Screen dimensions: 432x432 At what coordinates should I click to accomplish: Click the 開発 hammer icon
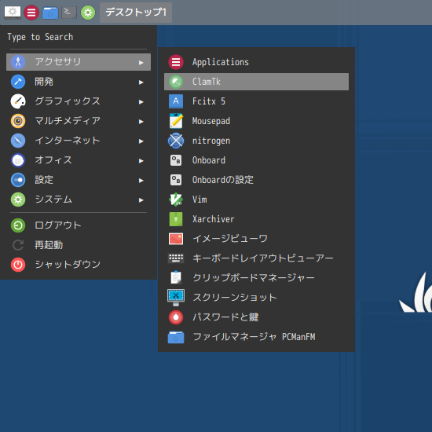(18, 82)
